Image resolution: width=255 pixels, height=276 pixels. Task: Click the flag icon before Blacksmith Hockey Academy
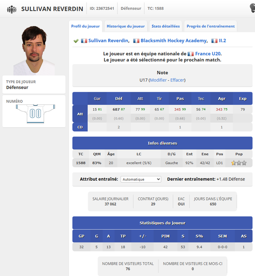click(x=136, y=41)
